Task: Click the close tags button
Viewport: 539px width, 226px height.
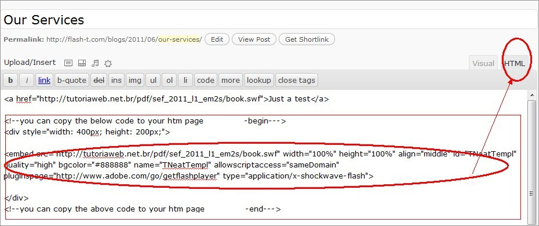Action: (x=297, y=81)
